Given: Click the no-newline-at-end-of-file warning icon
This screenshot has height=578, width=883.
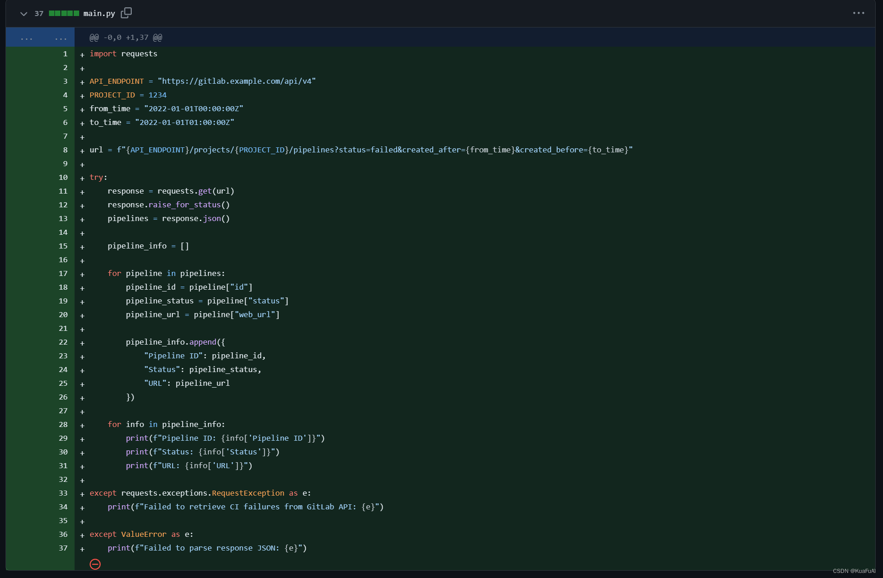Looking at the screenshot, I should click(95, 564).
